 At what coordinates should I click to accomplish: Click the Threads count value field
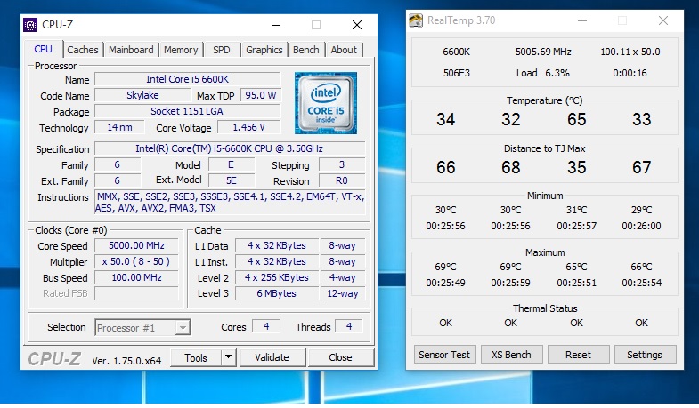349,326
